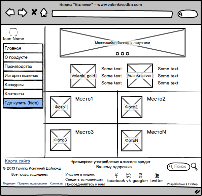Open the Лицензия footer link
The image size is (202, 196).
(x=9, y=183)
